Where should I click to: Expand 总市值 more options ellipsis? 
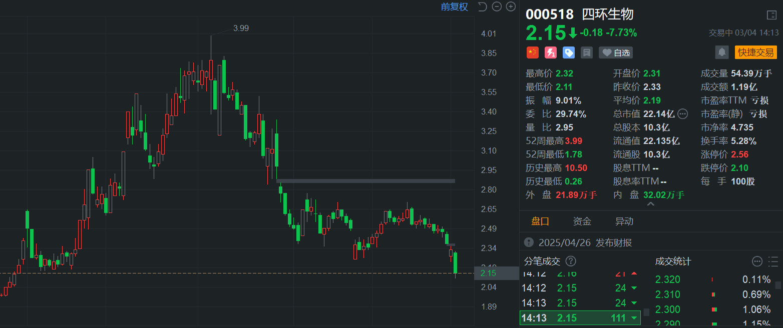[x=682, y=114]
